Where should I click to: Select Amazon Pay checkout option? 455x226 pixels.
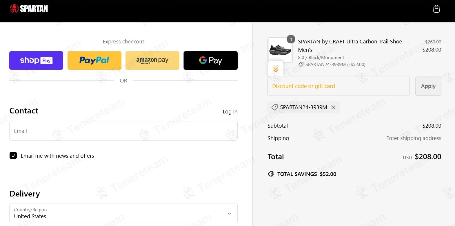[152, 60]
